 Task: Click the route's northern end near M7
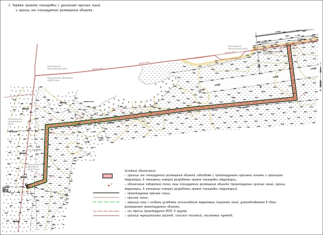[288, 46]
